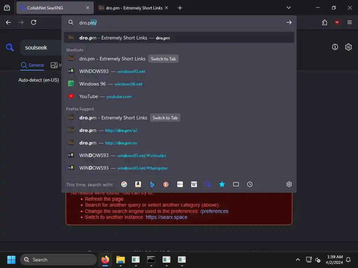The image size is (358, 268).
Task: Open windows93.net/#!virtualpc suggestion
Action: pyautogui.click(x=179, y=155)
